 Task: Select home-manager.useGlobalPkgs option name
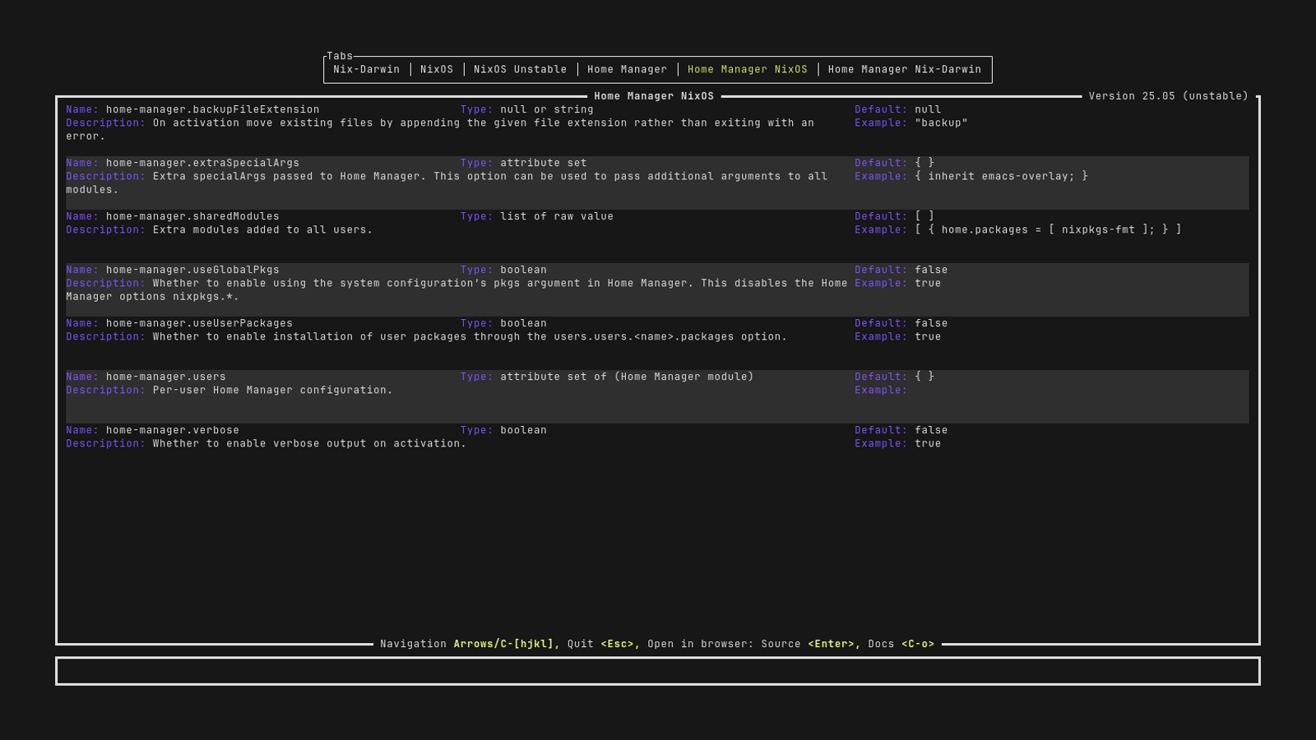[192, 270]
